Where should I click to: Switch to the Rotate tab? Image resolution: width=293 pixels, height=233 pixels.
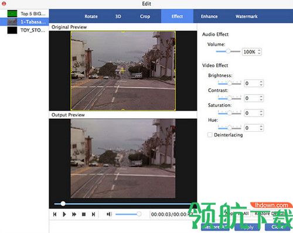(x=91, y=16)
